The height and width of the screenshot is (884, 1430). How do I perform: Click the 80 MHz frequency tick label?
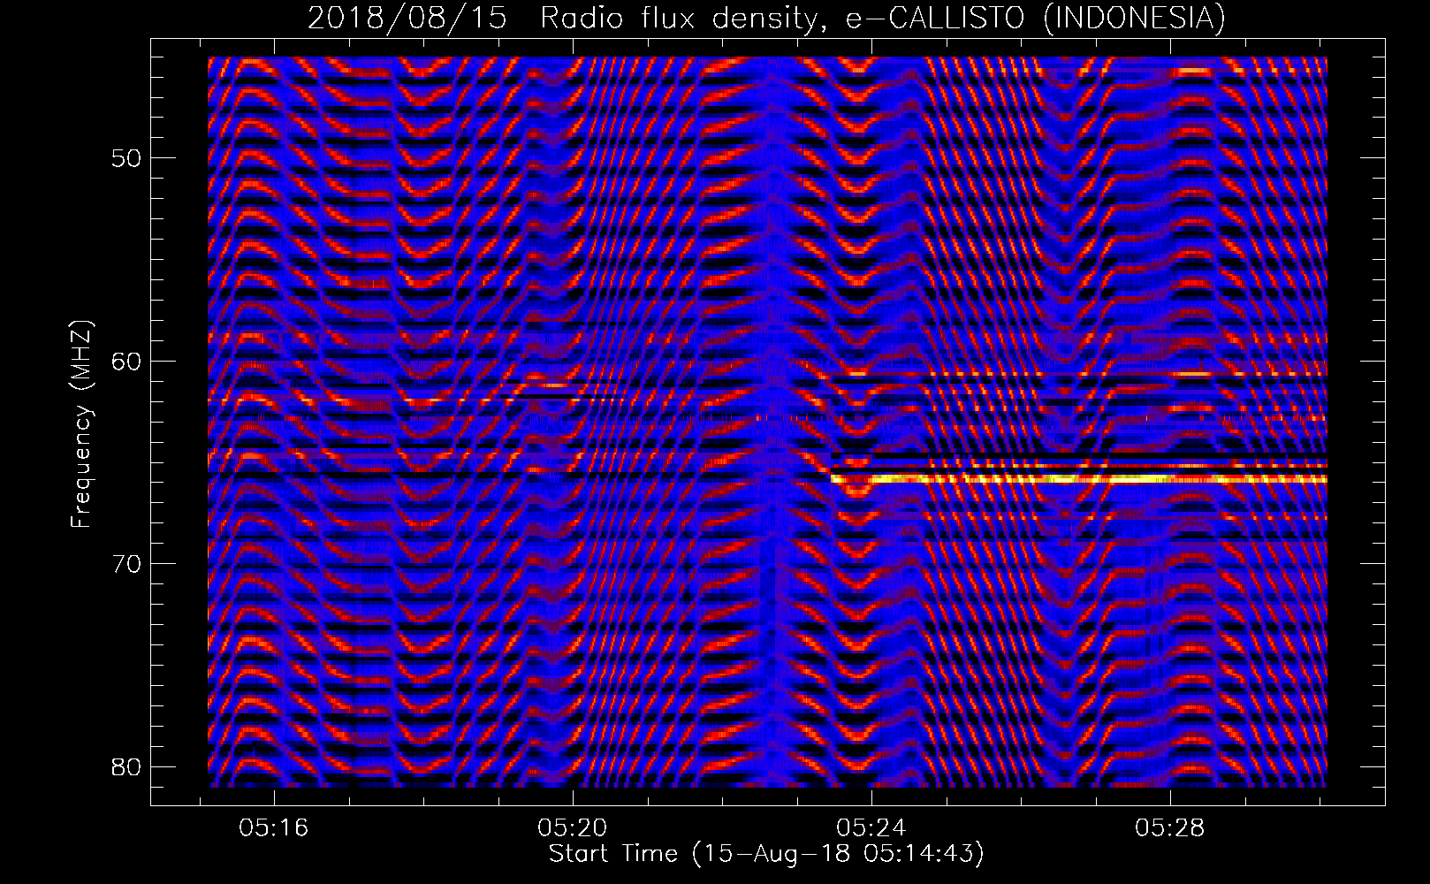(128, 766)
